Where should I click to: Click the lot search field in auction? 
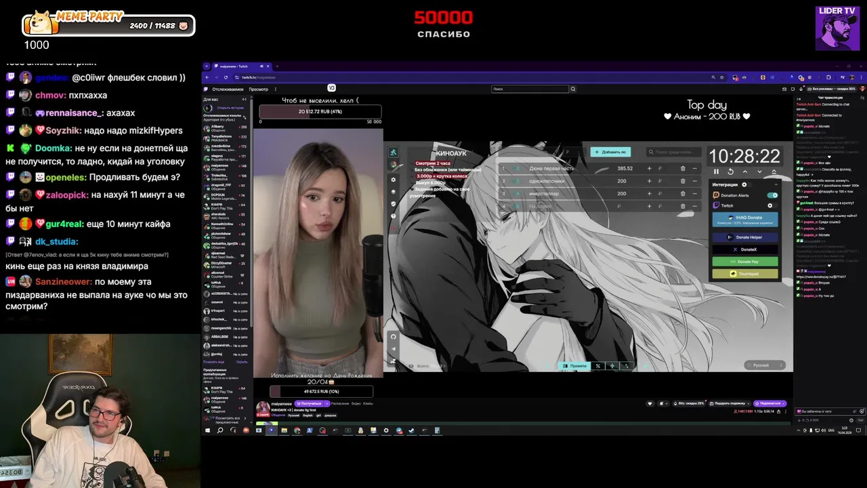(x=673, y=152)
